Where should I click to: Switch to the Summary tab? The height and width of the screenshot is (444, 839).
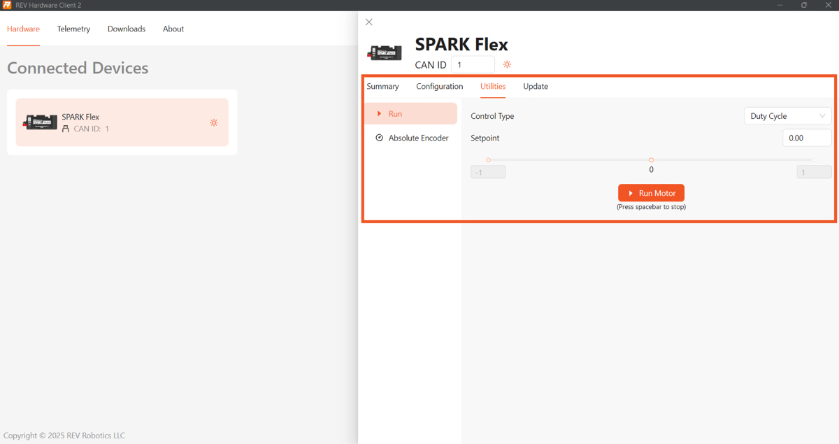pyautogui.click(x=382, y=87)
